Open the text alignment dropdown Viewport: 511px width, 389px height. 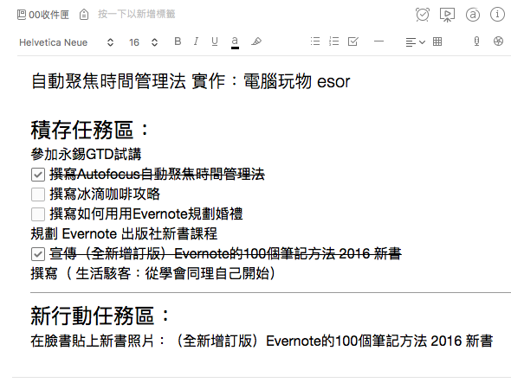click(415, 42)
